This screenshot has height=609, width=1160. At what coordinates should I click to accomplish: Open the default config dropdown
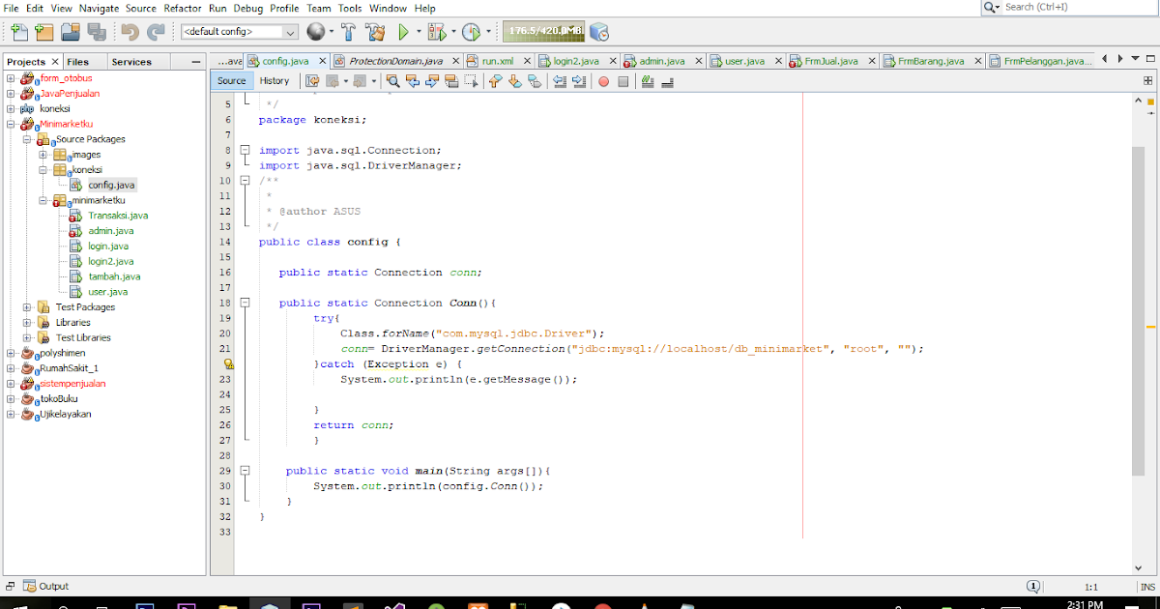(x=289, y=30)
